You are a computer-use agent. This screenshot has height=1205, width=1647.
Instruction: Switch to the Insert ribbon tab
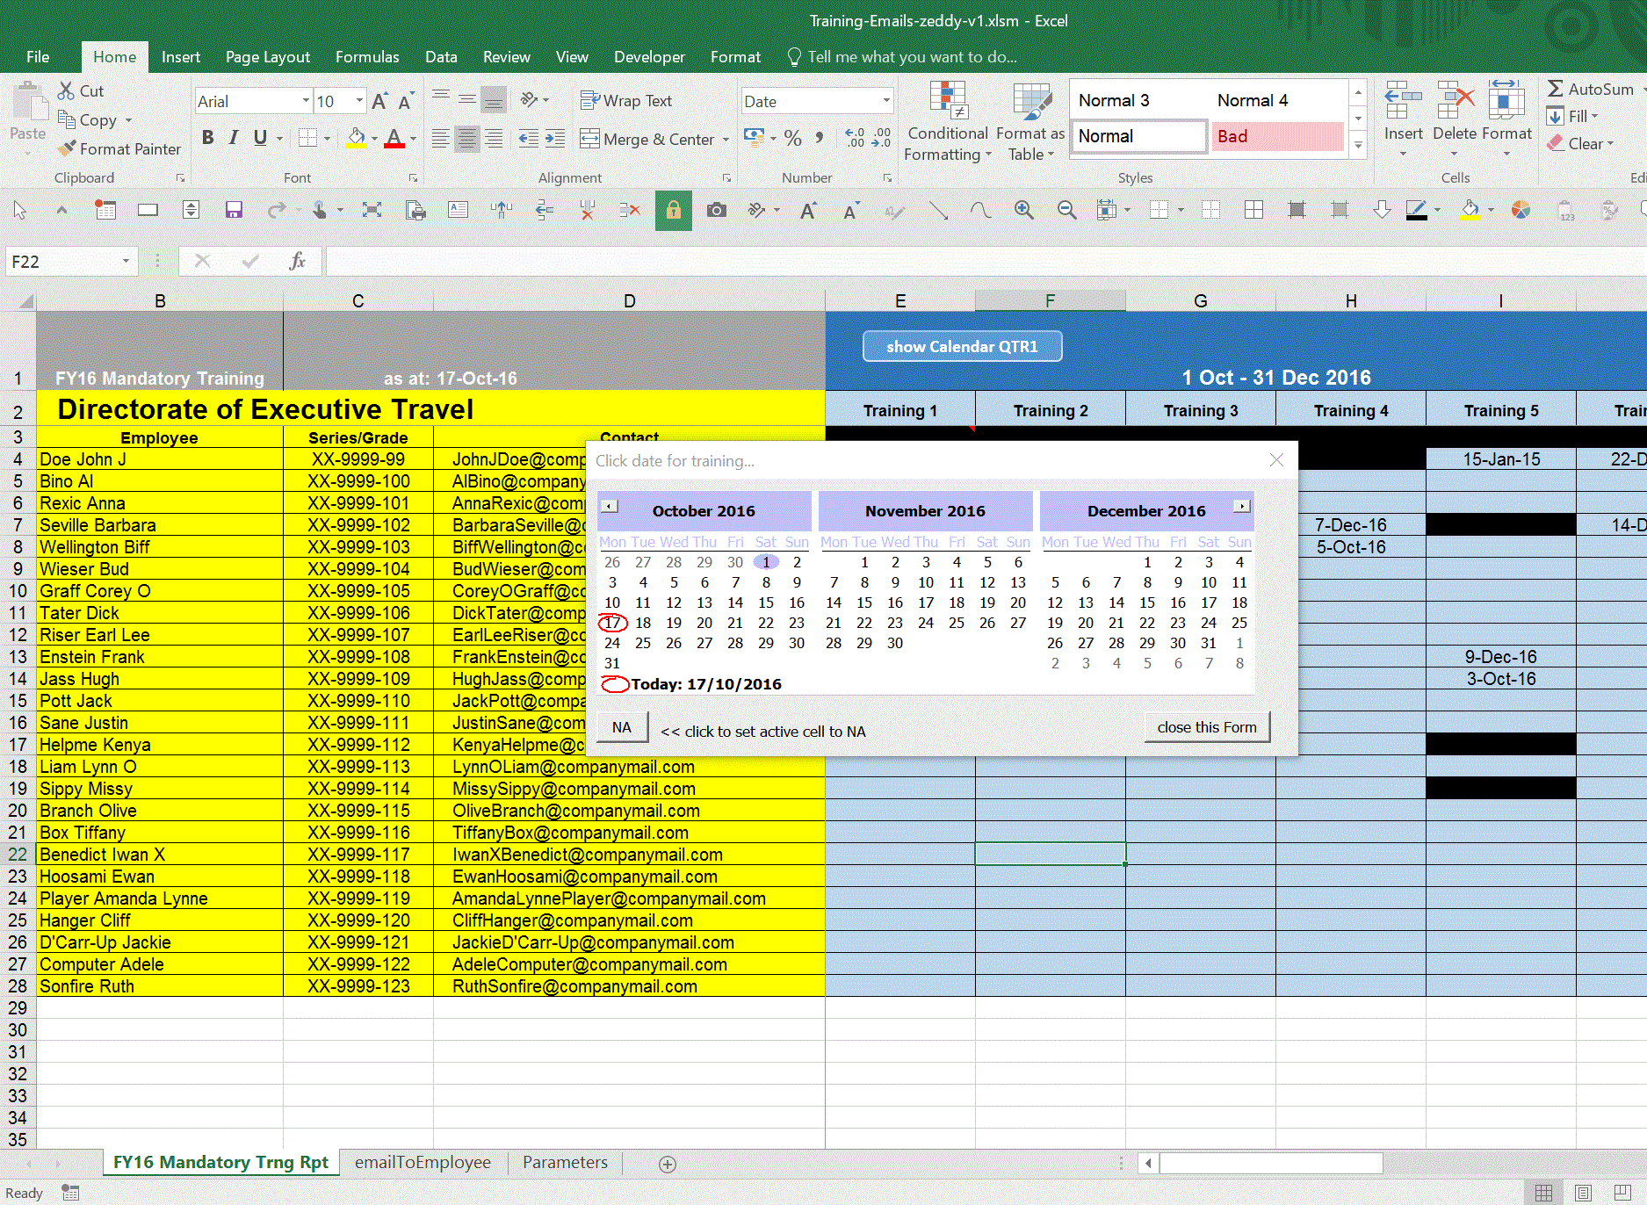pos(180,57)
